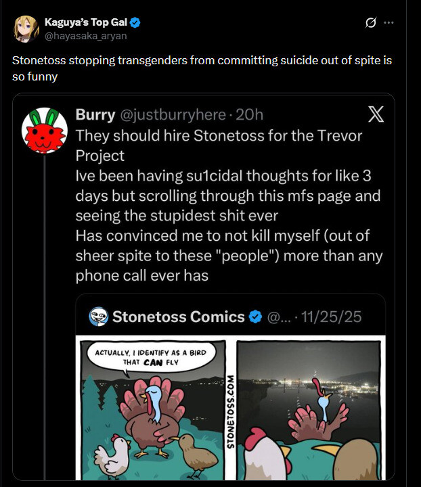Screen dimensions: 421x487
Task: Click Burry's red bunny avatar
Action: pyautogui.click(x=44, y=130)
